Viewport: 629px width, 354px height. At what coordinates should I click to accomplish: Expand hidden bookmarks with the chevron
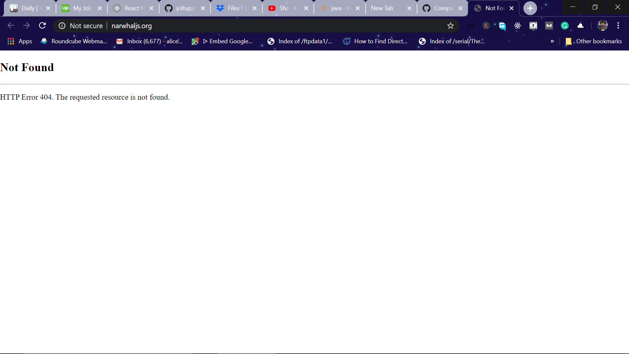(x=553, y=41)
